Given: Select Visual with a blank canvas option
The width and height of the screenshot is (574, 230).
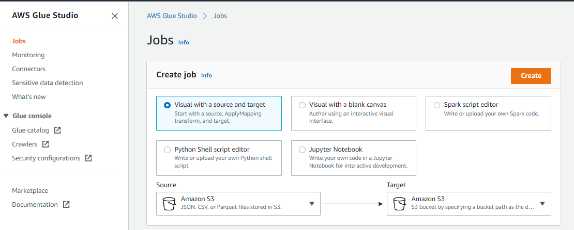Looking at the screenshot, I should [302, 105].
